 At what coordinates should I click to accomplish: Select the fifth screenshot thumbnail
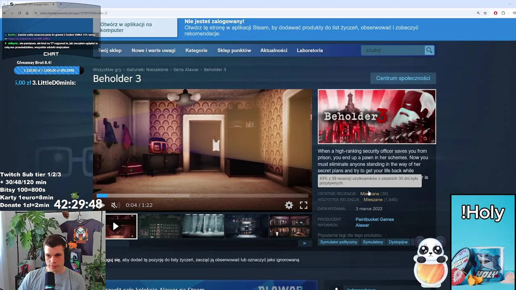[x=290, y=226]
